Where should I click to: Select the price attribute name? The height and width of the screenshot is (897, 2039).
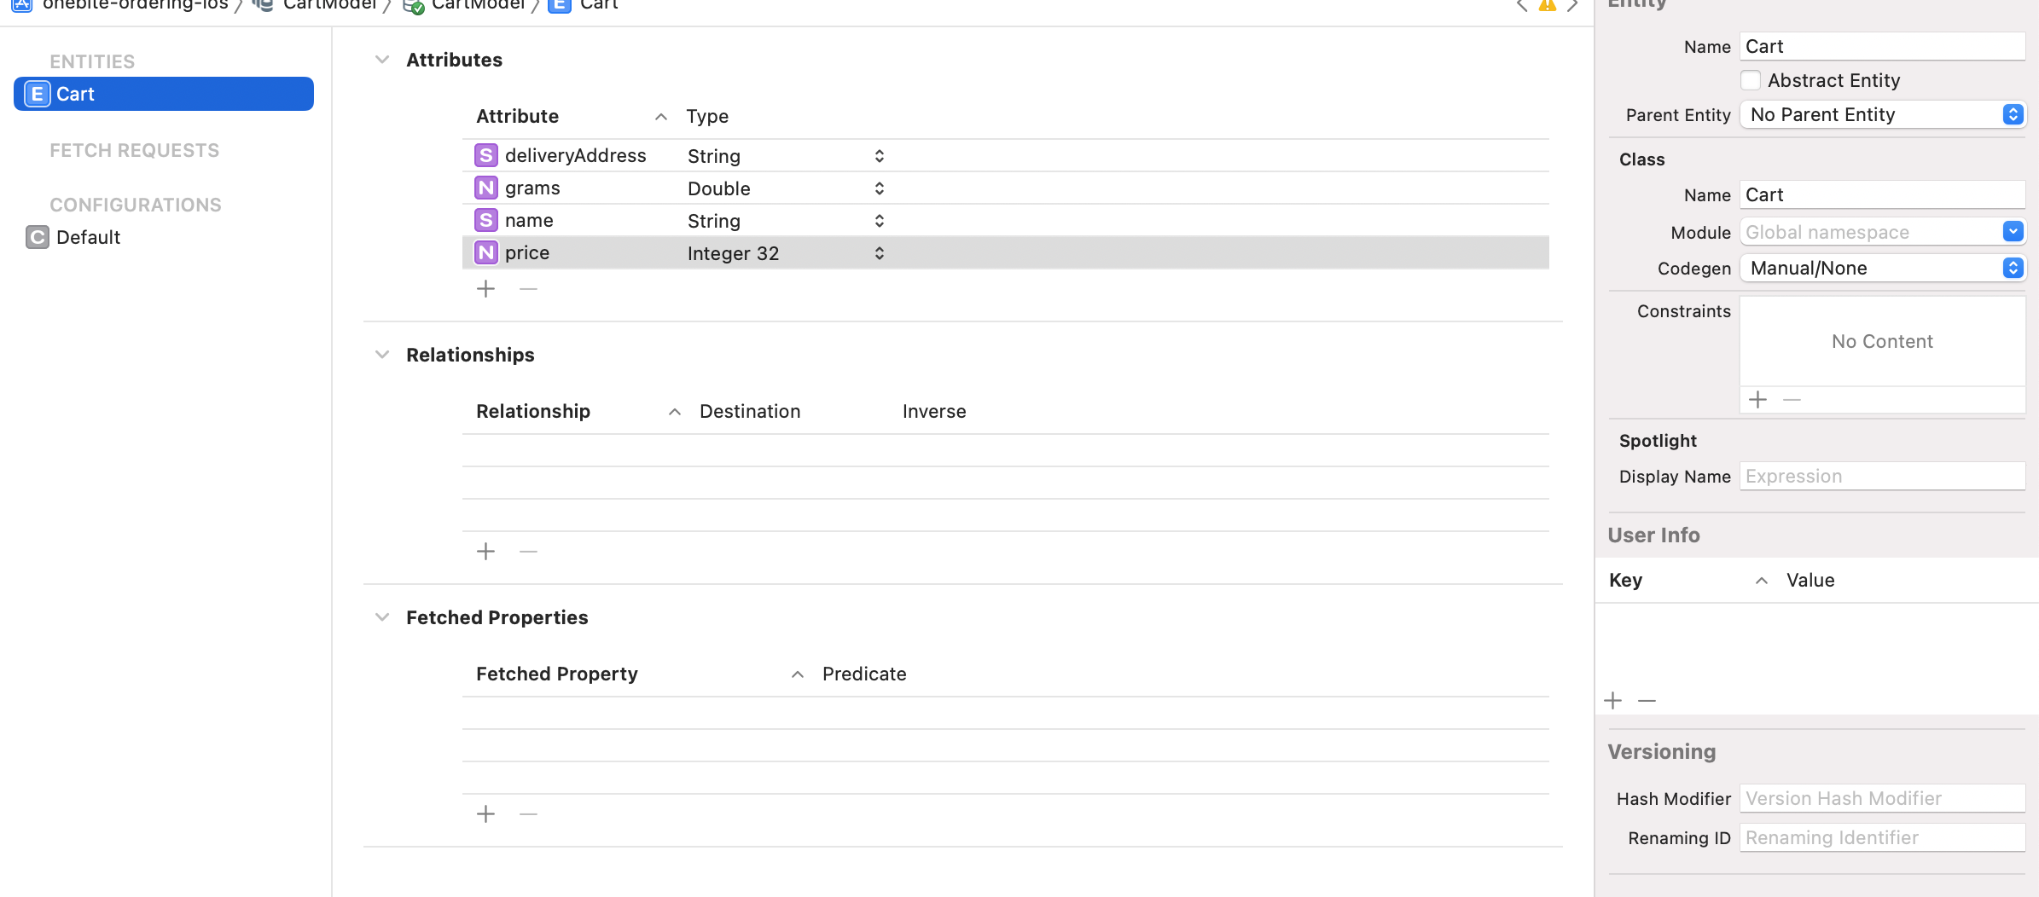(527, 252)
